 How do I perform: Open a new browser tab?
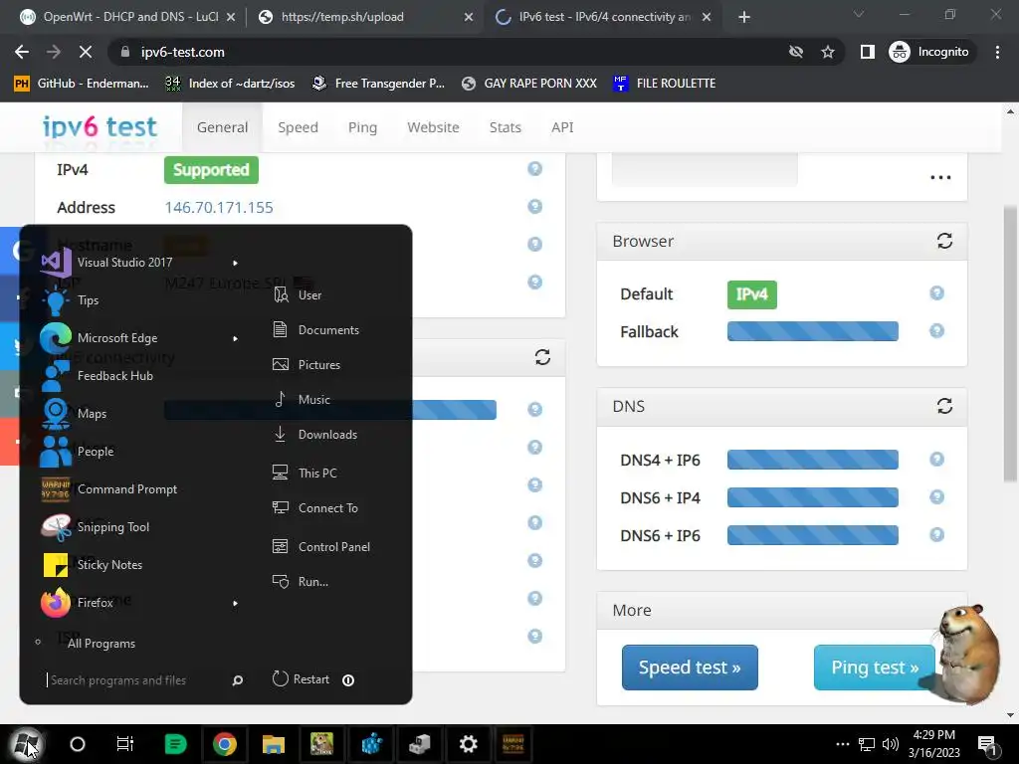(x=744, y=18)
